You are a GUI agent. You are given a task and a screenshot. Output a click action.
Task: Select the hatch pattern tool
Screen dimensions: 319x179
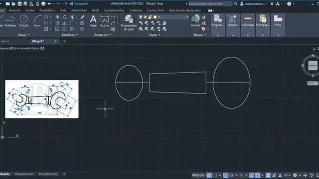click(x=46, y=29)
